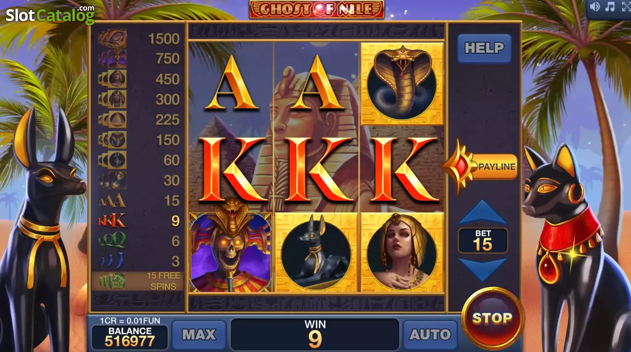
Task: Click the BET amount display showing 15
Action: tap(483, 241)
